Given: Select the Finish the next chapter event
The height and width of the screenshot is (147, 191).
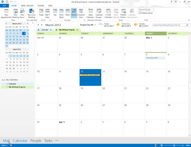Looking at the screenshot, I should [90, 75].
